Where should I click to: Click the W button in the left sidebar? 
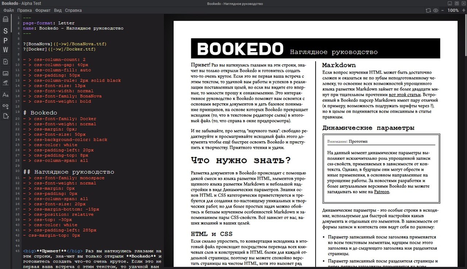5,50
